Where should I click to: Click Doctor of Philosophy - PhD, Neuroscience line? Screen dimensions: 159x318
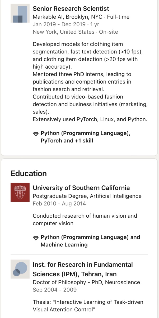86,282
